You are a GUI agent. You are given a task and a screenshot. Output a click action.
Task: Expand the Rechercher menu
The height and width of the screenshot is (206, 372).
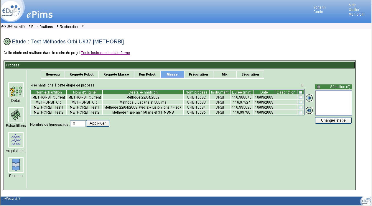point(69,27)
